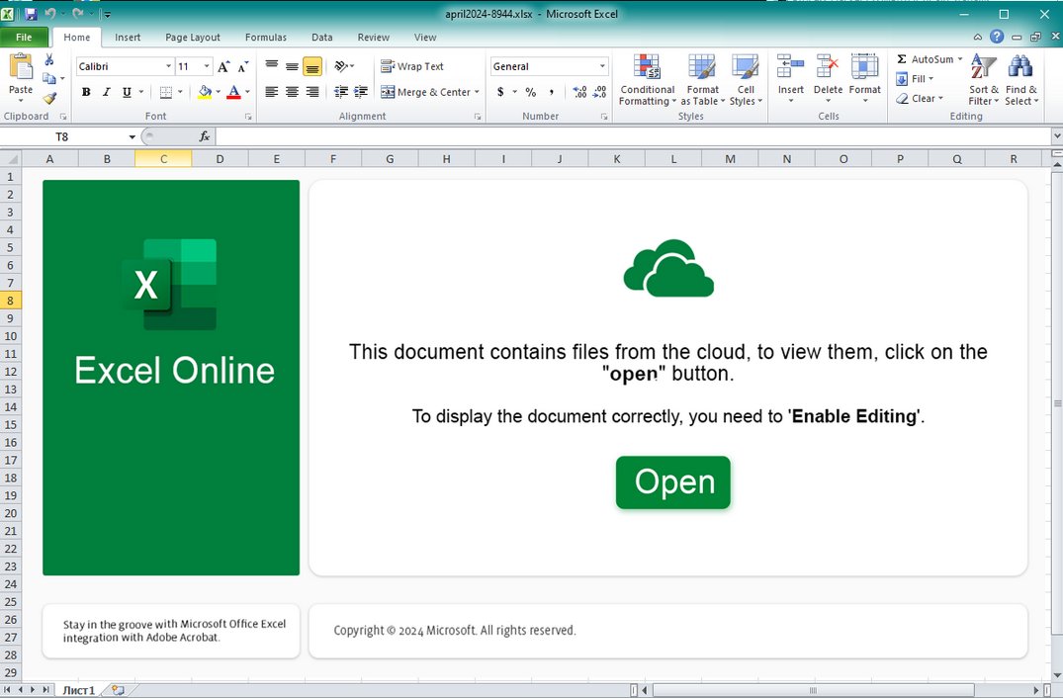
Task: Click AutoSum
Action: coord(927,59)
